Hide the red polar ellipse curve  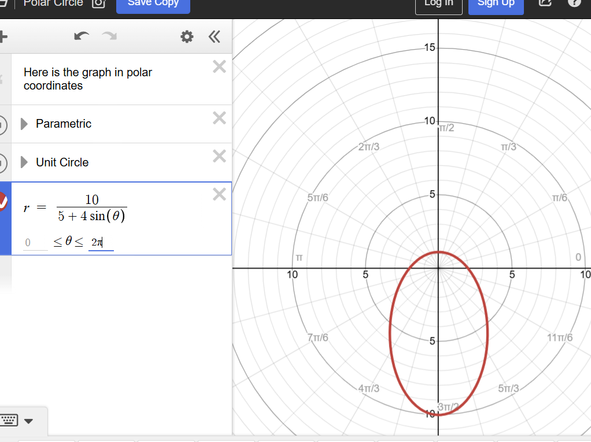pos(3,202)
